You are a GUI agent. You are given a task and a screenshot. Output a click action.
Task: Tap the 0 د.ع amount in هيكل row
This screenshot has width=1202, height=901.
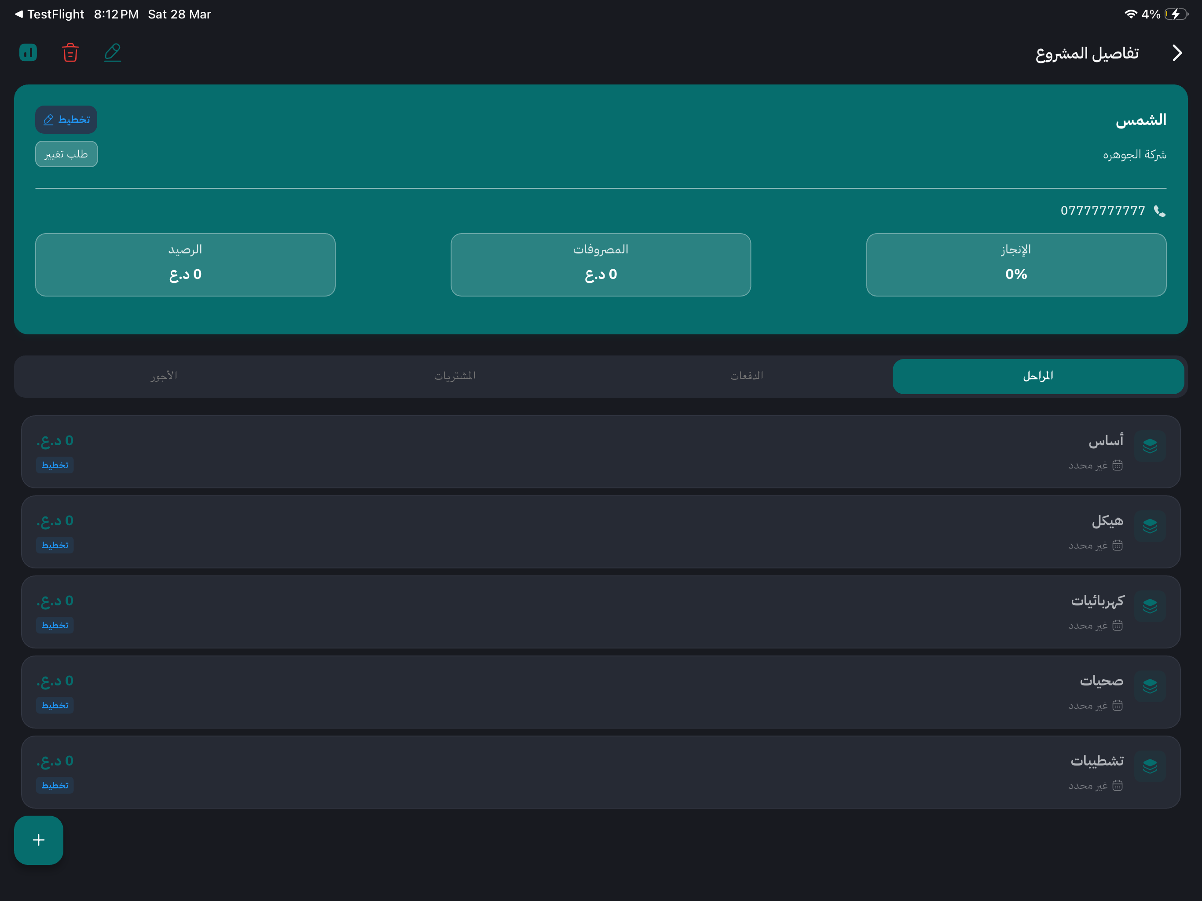(x=55, y=520)
